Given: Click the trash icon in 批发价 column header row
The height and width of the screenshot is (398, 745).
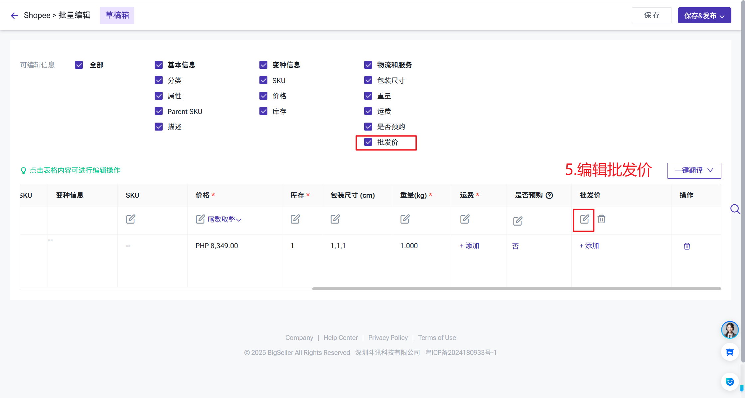Looking at the screenshot, I should tap(601, 219).
